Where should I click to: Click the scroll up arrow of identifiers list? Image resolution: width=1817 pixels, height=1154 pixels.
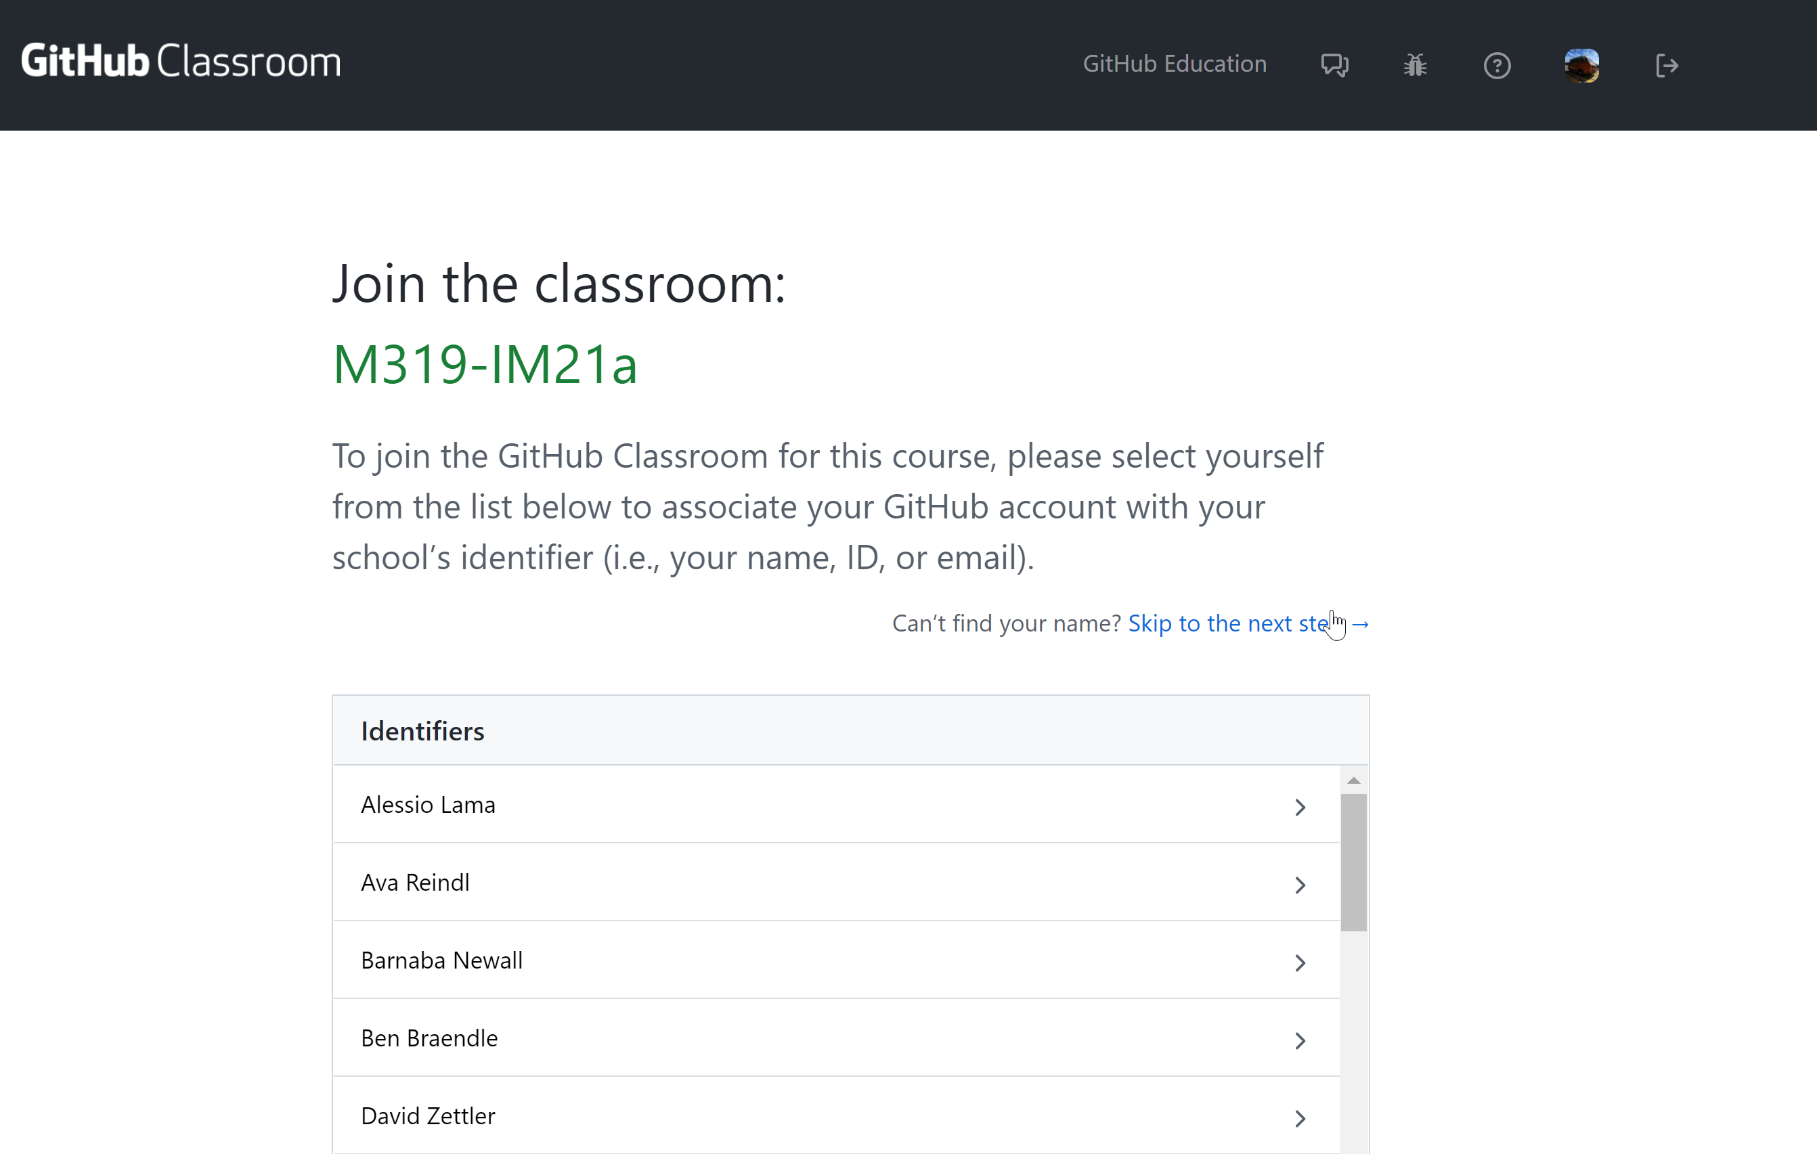[1354, 780]
